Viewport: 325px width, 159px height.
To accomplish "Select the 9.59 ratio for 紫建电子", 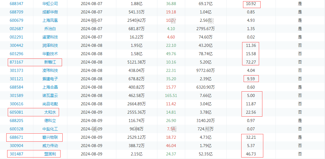I will click(251, 79).
